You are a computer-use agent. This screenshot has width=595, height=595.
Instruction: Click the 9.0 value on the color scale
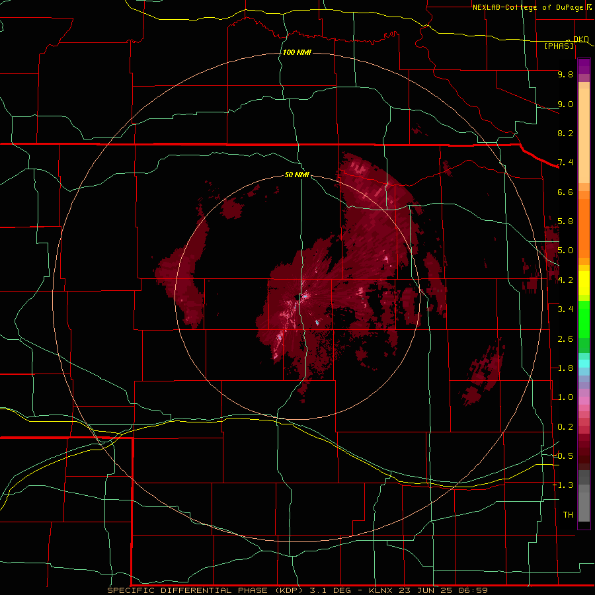(565, 104)
